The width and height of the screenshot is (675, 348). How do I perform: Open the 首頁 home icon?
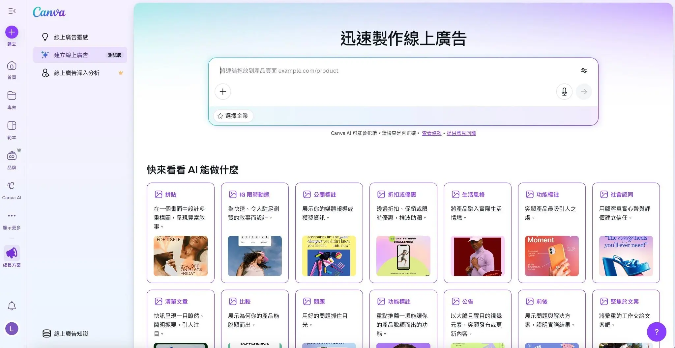tap(12, 66)
